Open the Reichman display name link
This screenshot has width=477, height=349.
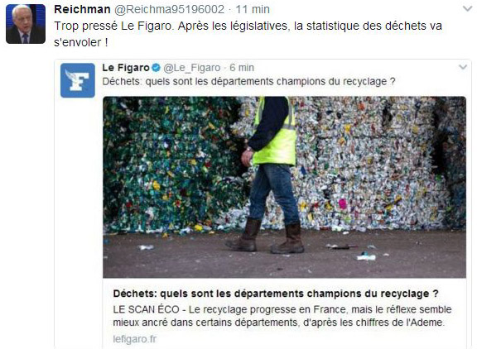tap(82, 9)
